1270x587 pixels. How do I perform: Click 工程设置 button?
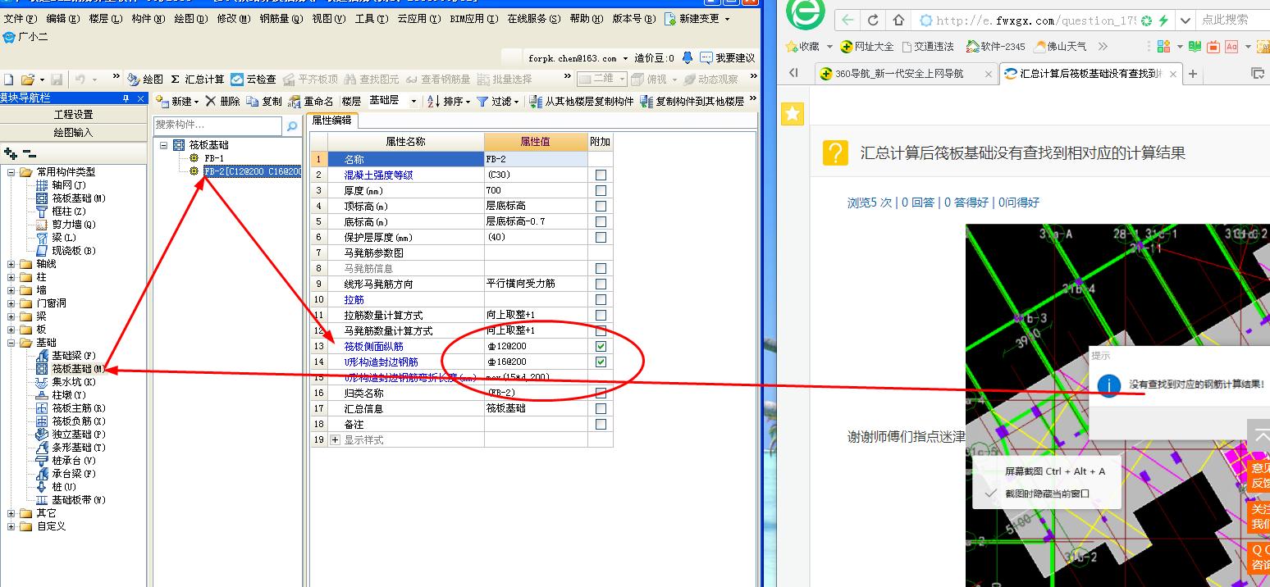click(73, 115)
